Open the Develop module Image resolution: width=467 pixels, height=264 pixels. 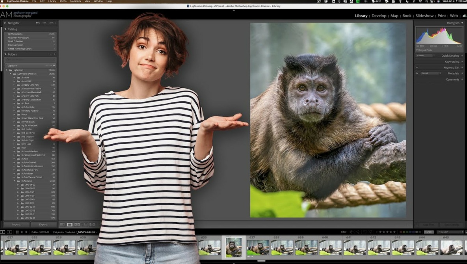(379, 16)
